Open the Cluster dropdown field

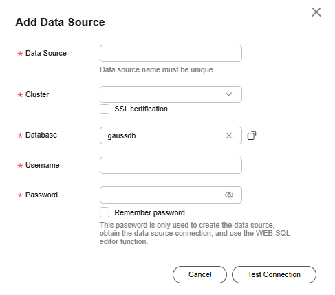[171, 94]
